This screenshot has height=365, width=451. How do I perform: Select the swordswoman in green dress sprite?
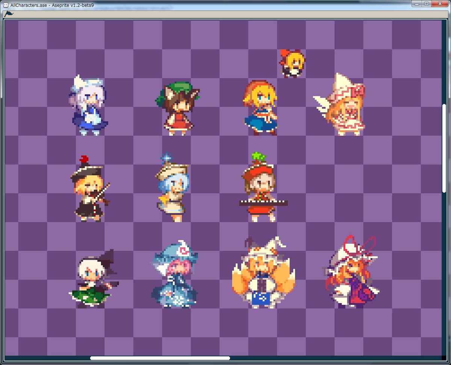coord(94,279)
